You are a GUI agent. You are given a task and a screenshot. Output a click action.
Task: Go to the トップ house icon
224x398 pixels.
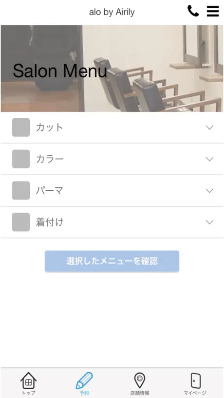tap(28, 380)
